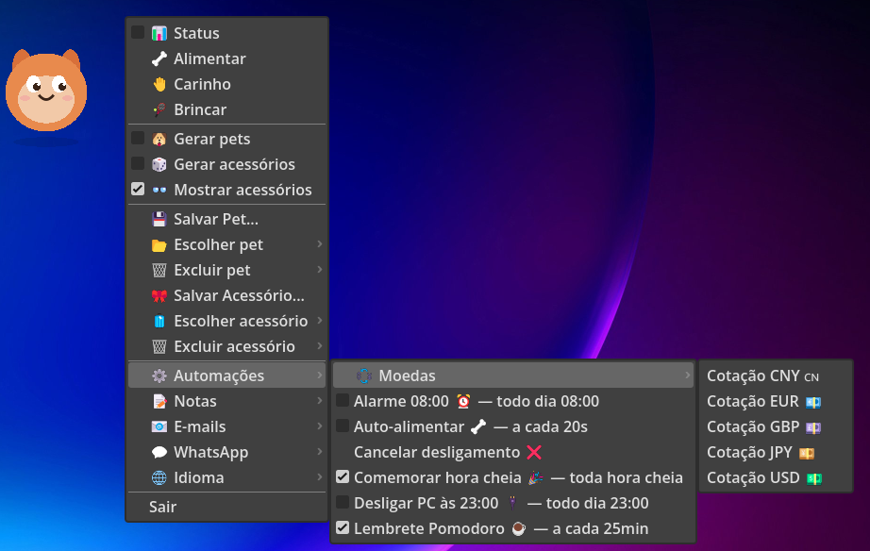Expand the WhatsApp submenu arrow

[320, 452]
